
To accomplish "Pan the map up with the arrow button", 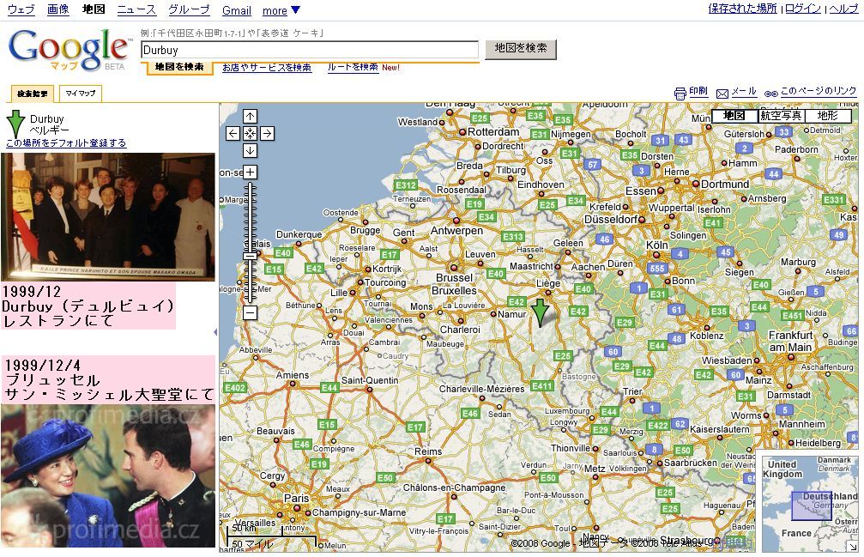I will click(251, 116).
